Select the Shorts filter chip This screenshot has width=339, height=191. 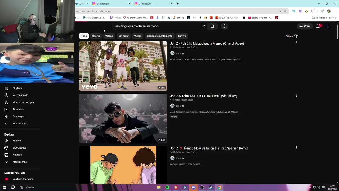click(x=96, y=36)
